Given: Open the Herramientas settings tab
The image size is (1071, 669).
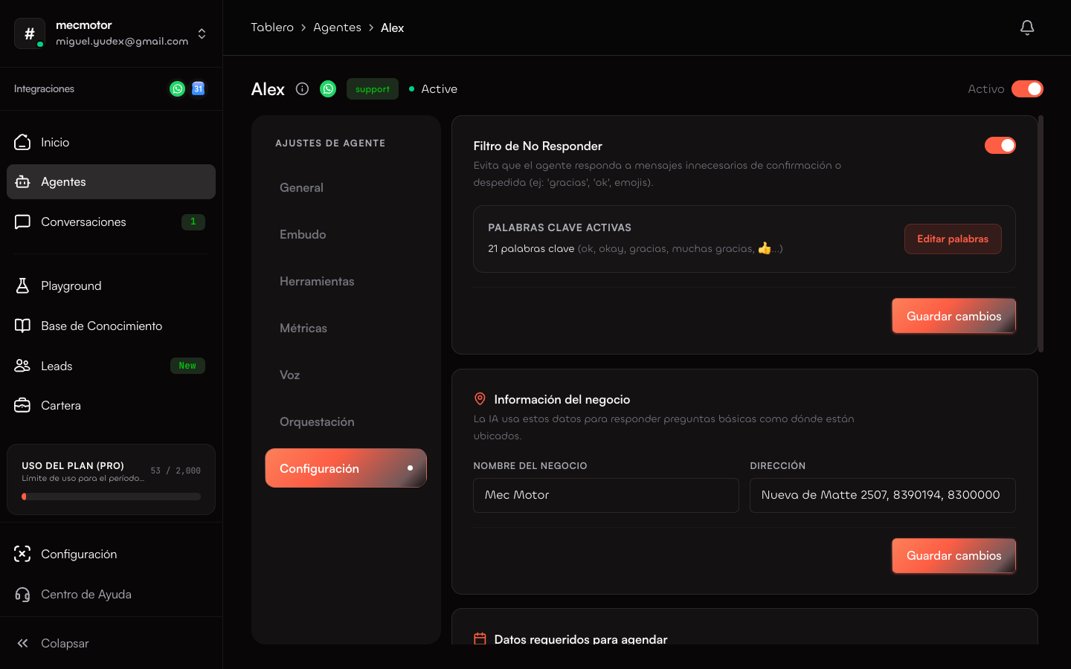Looking at the screenshot, I should pyautogui.click(x=346, y=281).
